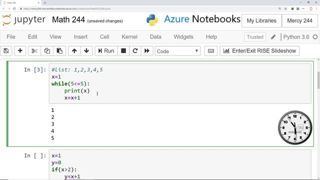This screenshot has width=320, height=180.
Task: Click the print(x) line
Action: tap(77, 90)
